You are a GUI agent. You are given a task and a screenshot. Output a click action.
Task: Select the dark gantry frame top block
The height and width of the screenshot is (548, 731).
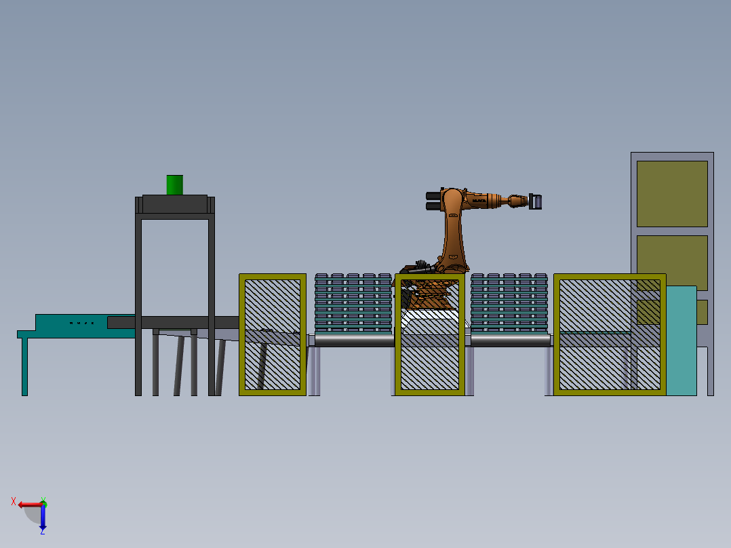(175, 204)
